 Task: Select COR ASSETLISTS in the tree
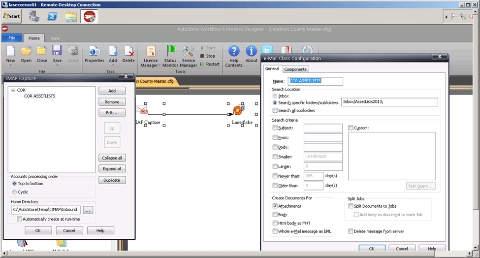39,96
